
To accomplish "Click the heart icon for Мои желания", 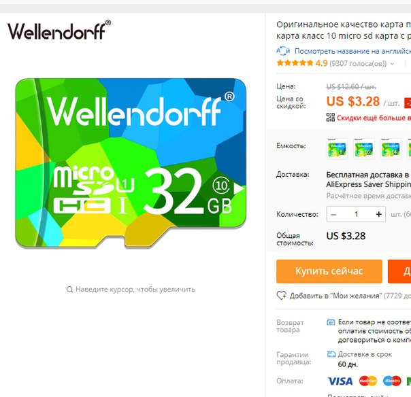I will click(x=282, y=296).
